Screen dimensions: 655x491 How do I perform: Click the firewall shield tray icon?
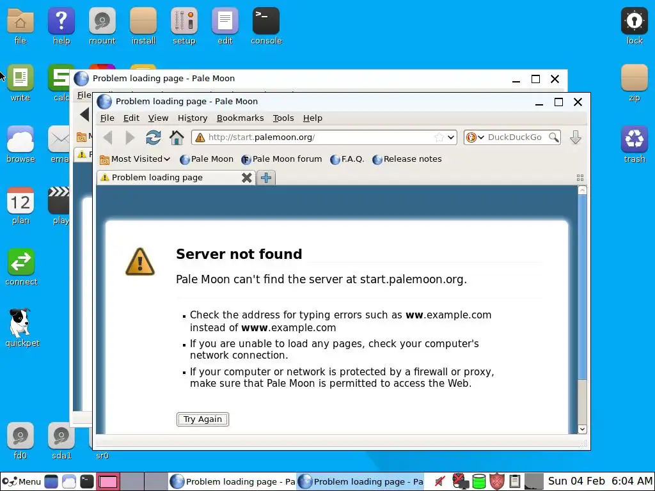[x=496, y=481]
